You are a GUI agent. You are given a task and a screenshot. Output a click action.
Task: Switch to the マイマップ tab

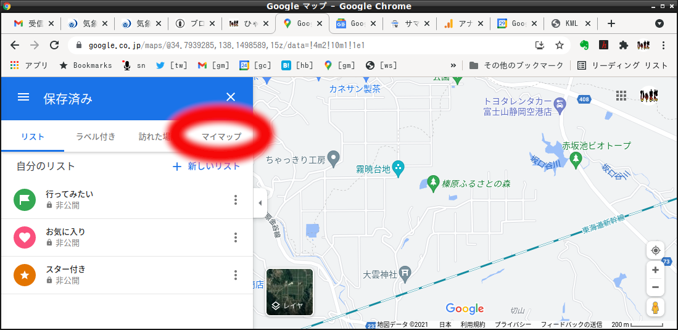click(221, 137)
